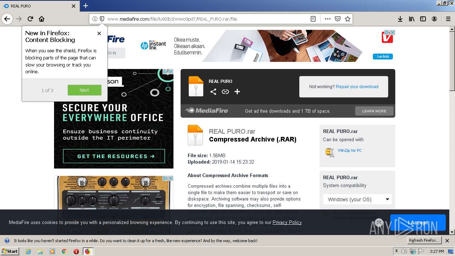The height and width of the screenshot is (256, 455).
Task: Click Repair your download link
Action: [x=357, y=86]
